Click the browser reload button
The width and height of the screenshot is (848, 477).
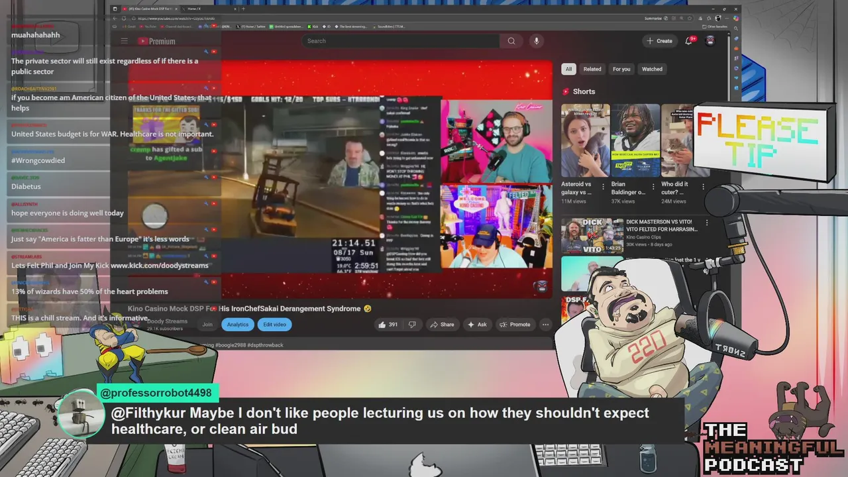point(123,19)
